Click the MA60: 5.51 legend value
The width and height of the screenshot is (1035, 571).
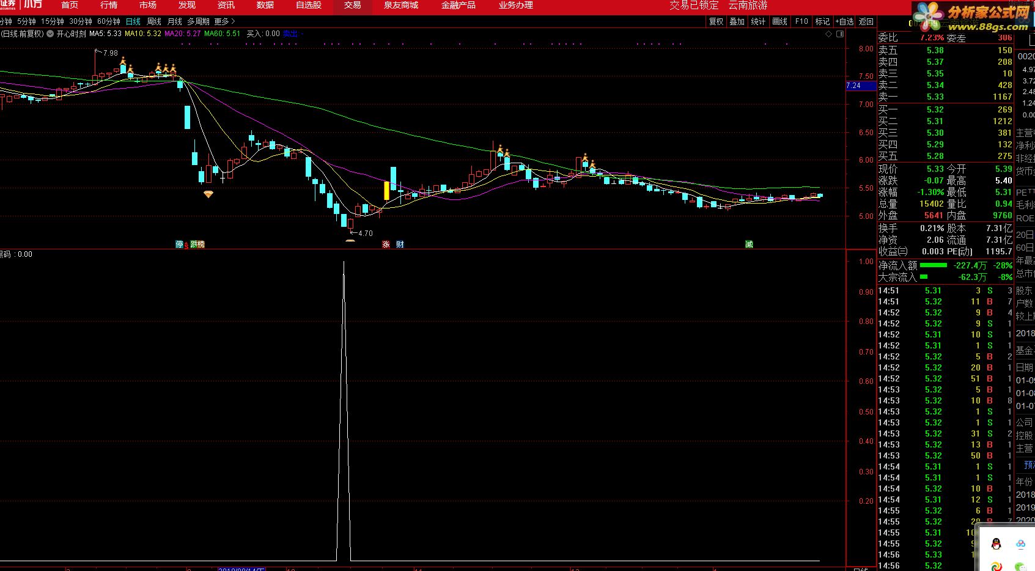pos(223,34)
